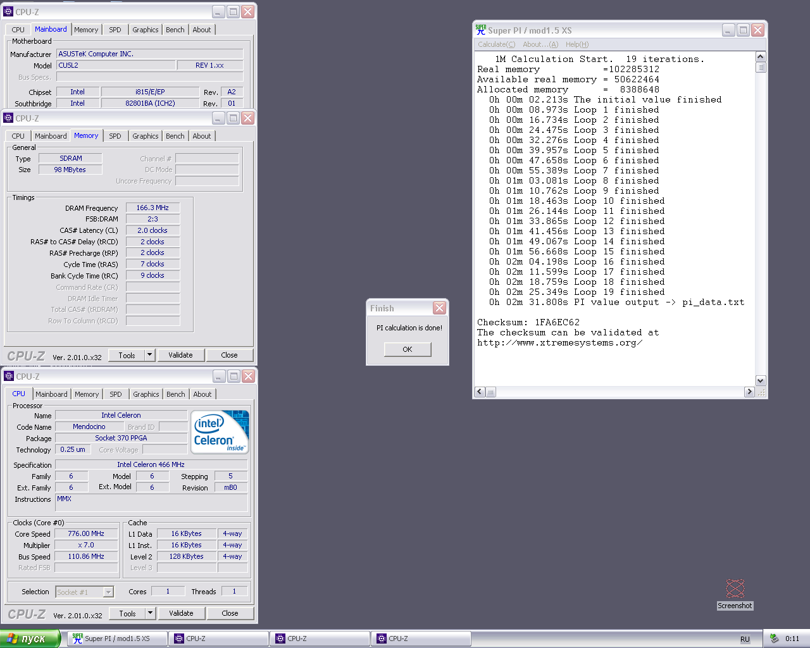Open the Screenshot desktop shortcut icon
Screen dimensions: 810x648
[x=735, y=594]
